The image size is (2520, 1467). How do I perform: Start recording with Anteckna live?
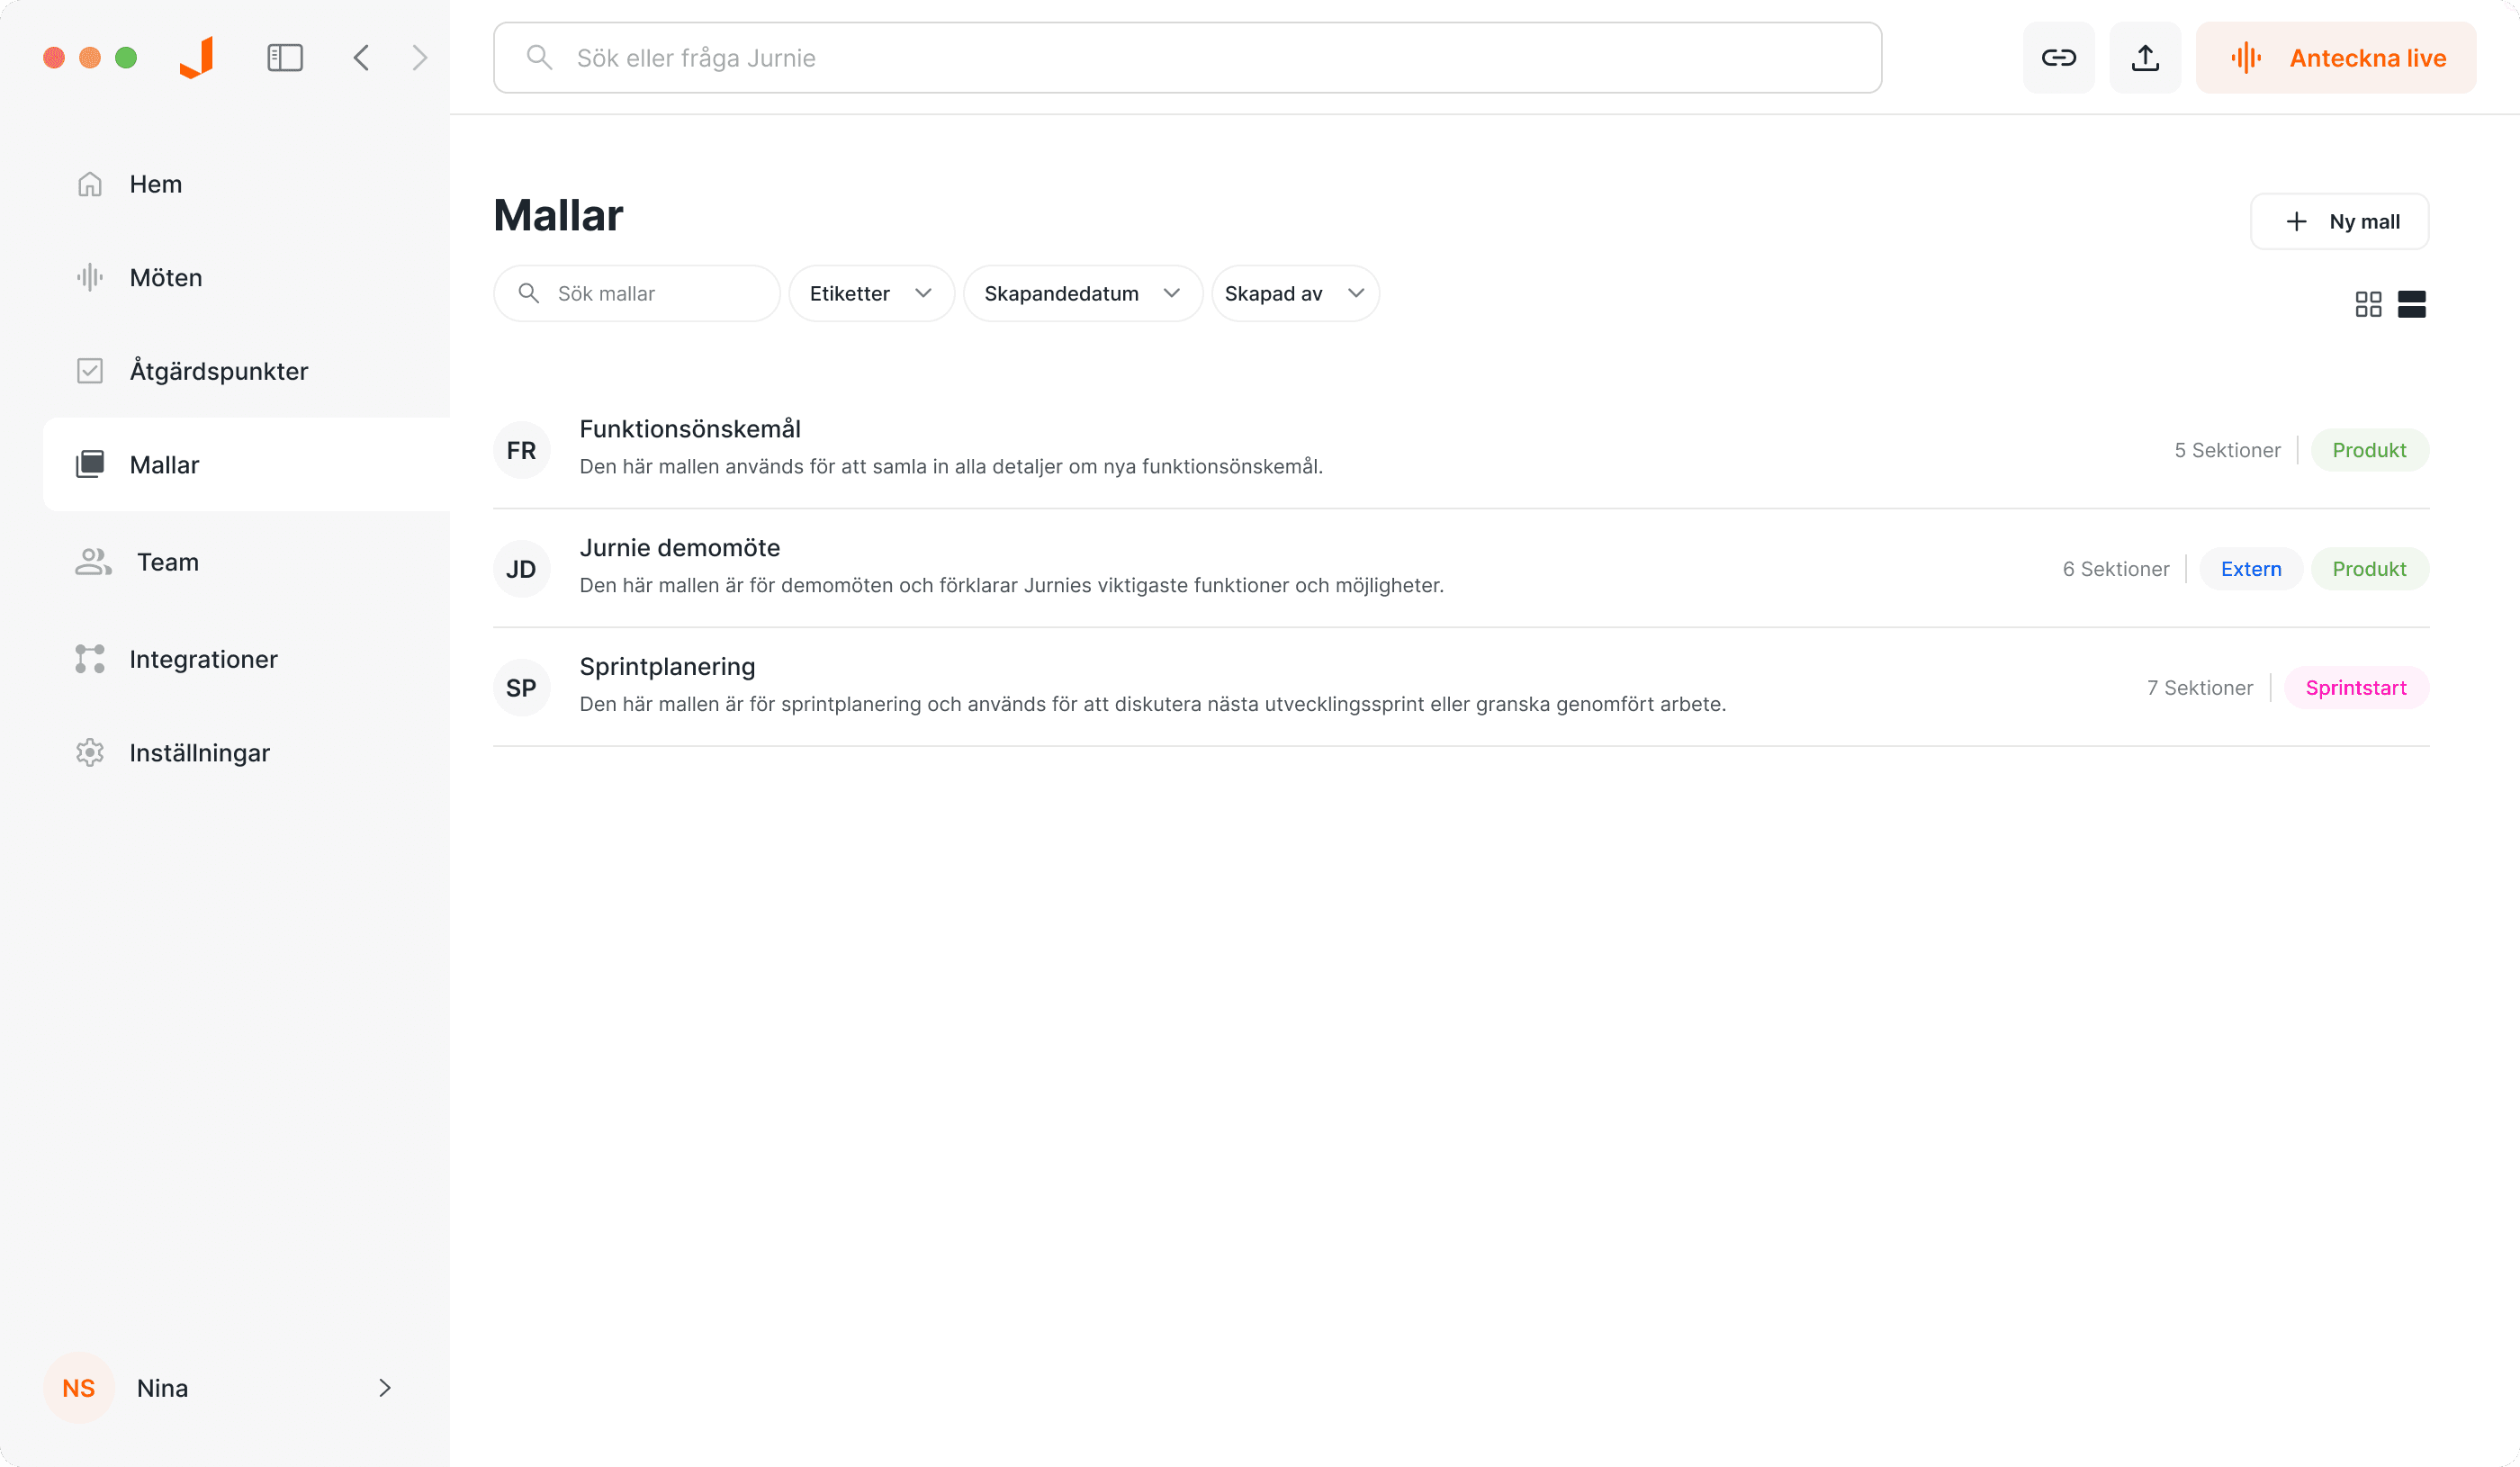coord(2336,57)
